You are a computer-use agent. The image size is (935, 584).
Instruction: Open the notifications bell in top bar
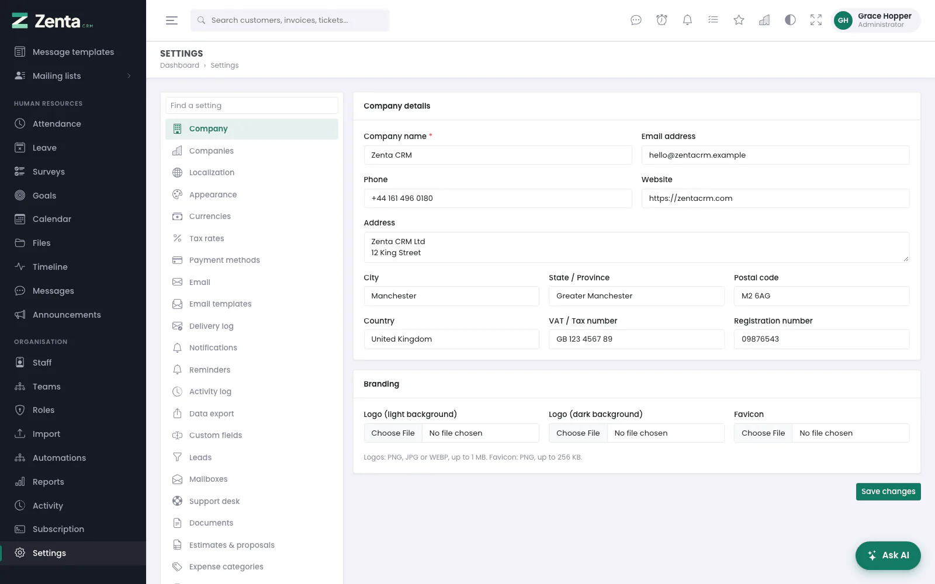pyautogui.click(x=687, y=20)
